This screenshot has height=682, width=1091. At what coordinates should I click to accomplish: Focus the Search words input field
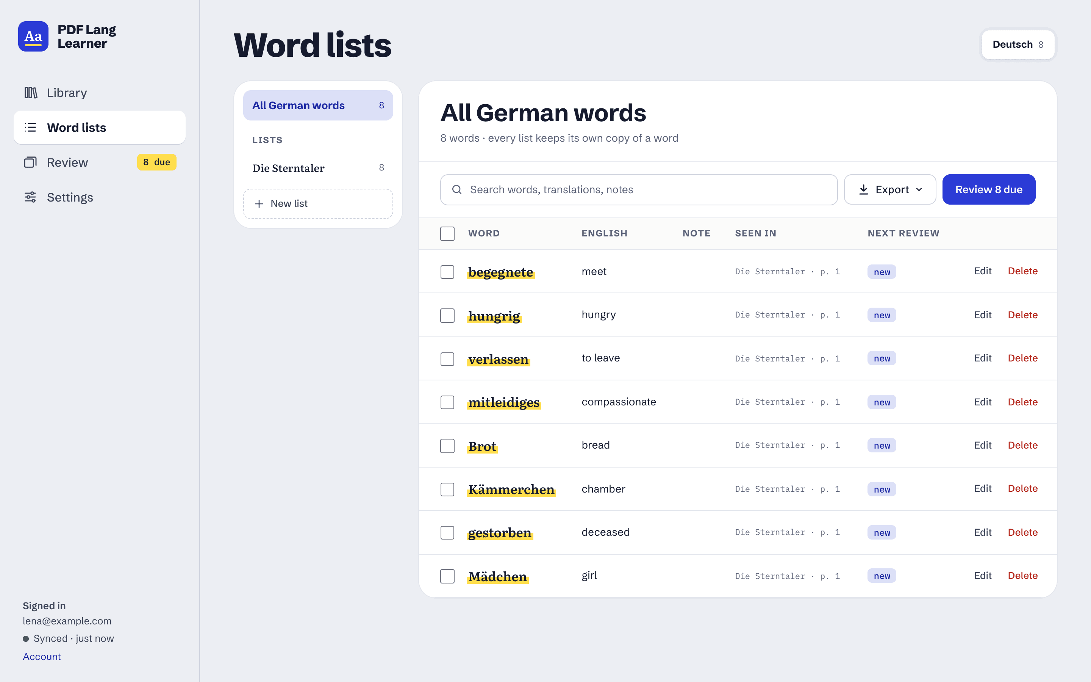(x=639, y=189)
